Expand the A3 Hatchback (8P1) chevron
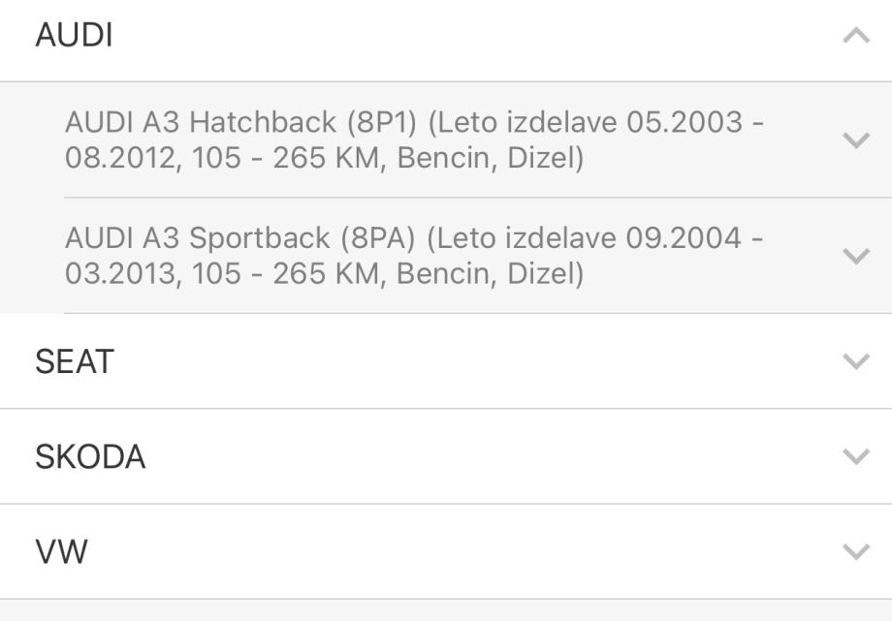This screenshot has width=892, height=621. coord(856,140)
